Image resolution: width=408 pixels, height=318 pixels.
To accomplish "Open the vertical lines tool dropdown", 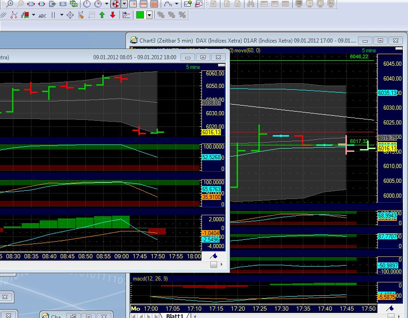I will pyautogui.click(x=61, y=15).
